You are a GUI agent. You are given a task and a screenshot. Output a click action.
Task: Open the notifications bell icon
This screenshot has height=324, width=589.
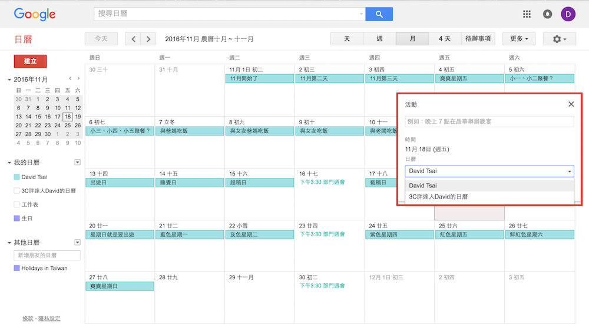coord(548,14)
